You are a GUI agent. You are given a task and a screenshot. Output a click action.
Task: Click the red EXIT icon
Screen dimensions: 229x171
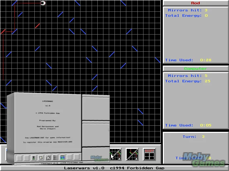coord(149,155)
